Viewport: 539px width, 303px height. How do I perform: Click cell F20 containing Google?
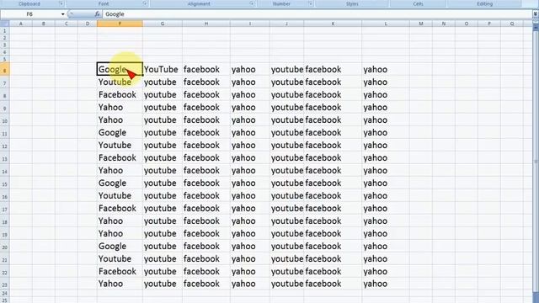pyautogui.click(x=120, y=246)
